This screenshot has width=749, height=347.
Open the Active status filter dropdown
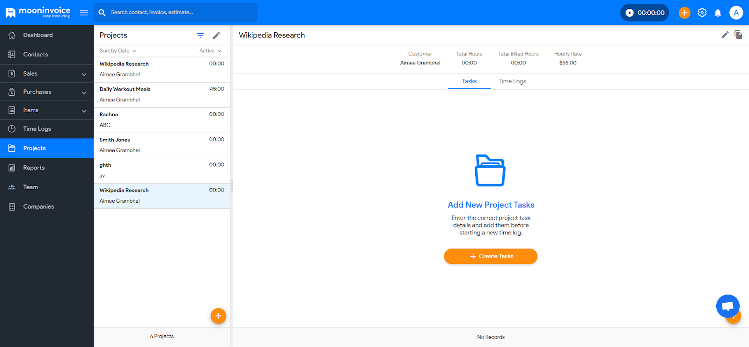210,51
